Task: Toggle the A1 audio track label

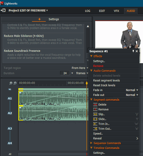Action: [x=10, y=98]
